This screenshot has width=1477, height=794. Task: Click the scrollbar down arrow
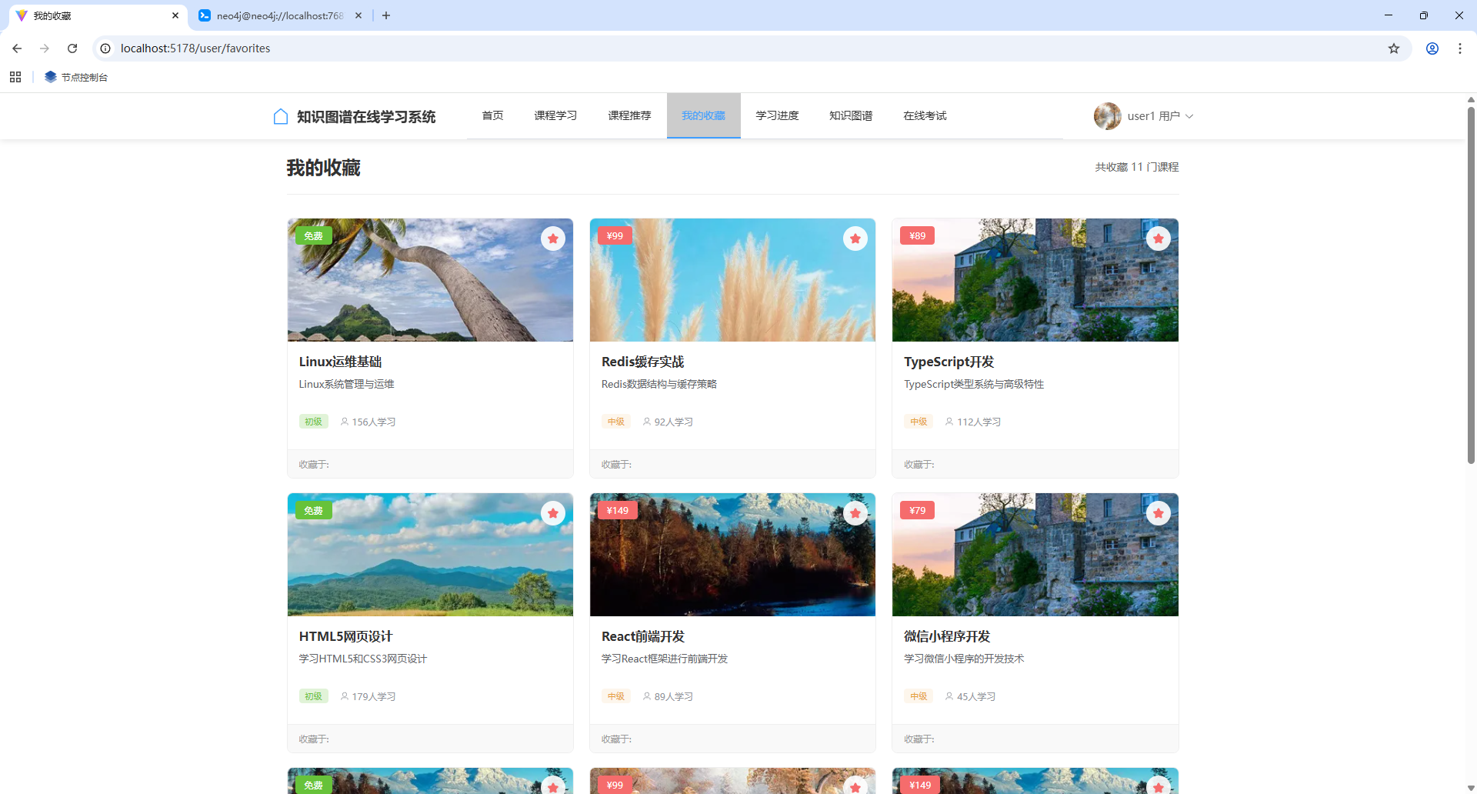tap(1471, 789)
